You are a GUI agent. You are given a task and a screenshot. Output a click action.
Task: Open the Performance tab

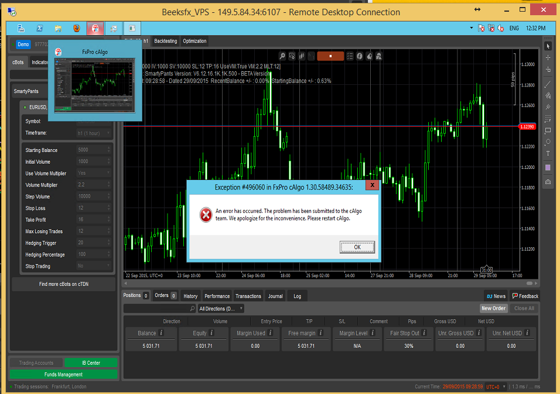pyautogui.click(x=217, y=296)
